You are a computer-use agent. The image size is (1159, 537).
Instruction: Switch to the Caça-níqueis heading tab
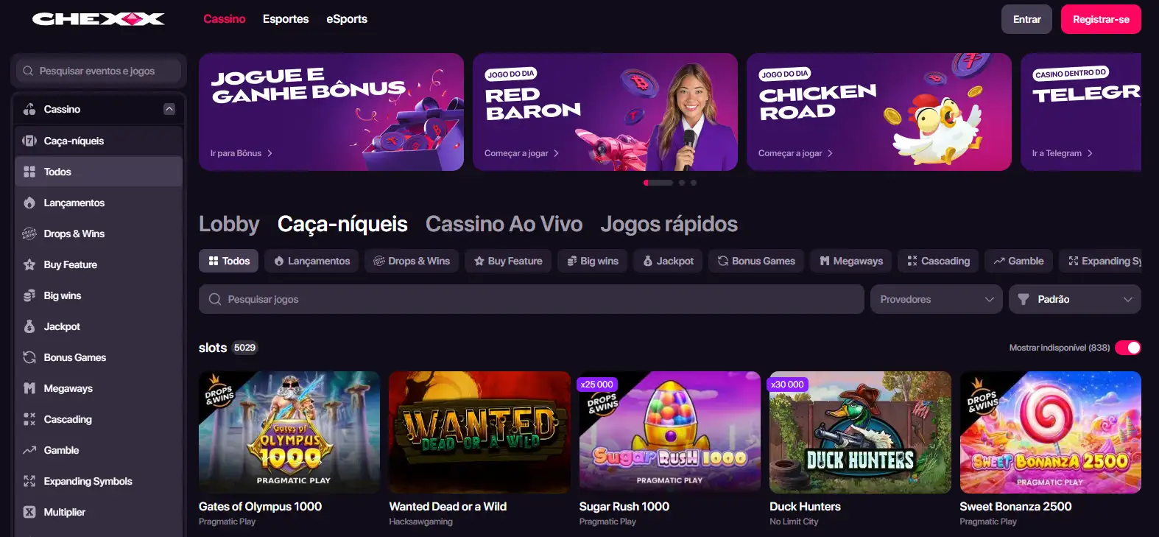click(342, 224)
